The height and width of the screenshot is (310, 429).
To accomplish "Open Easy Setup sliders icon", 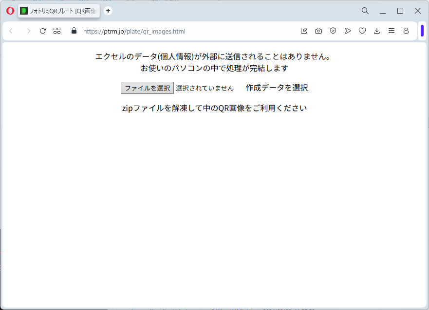I will (392, 31).
